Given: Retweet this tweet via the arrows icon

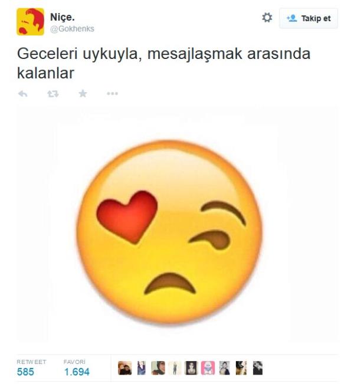Looking at the screenshot, I should coord(53,94).
